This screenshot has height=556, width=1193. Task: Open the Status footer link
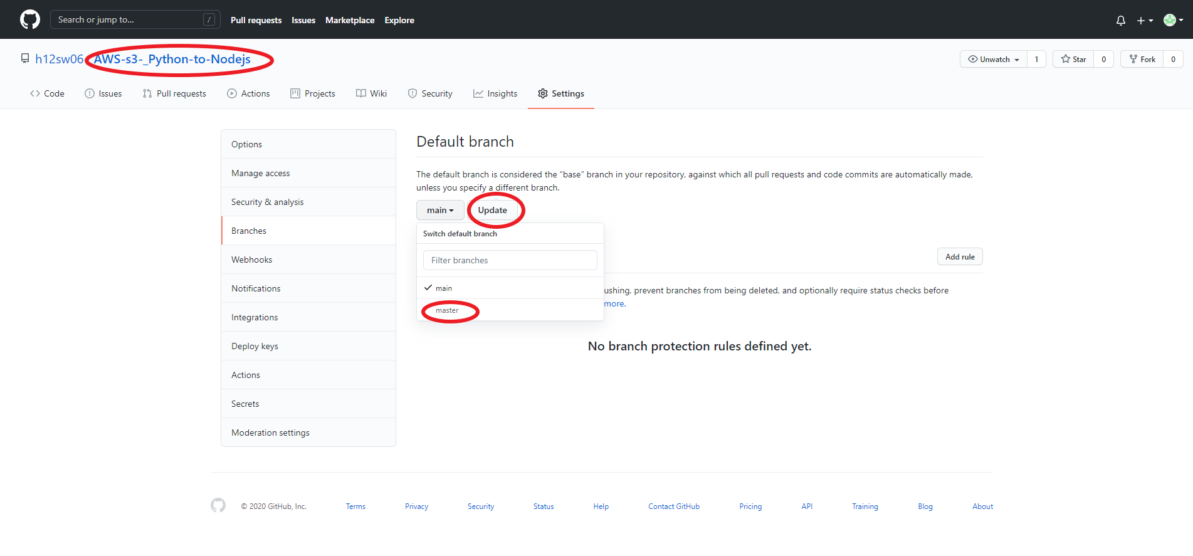pos(544,506)
